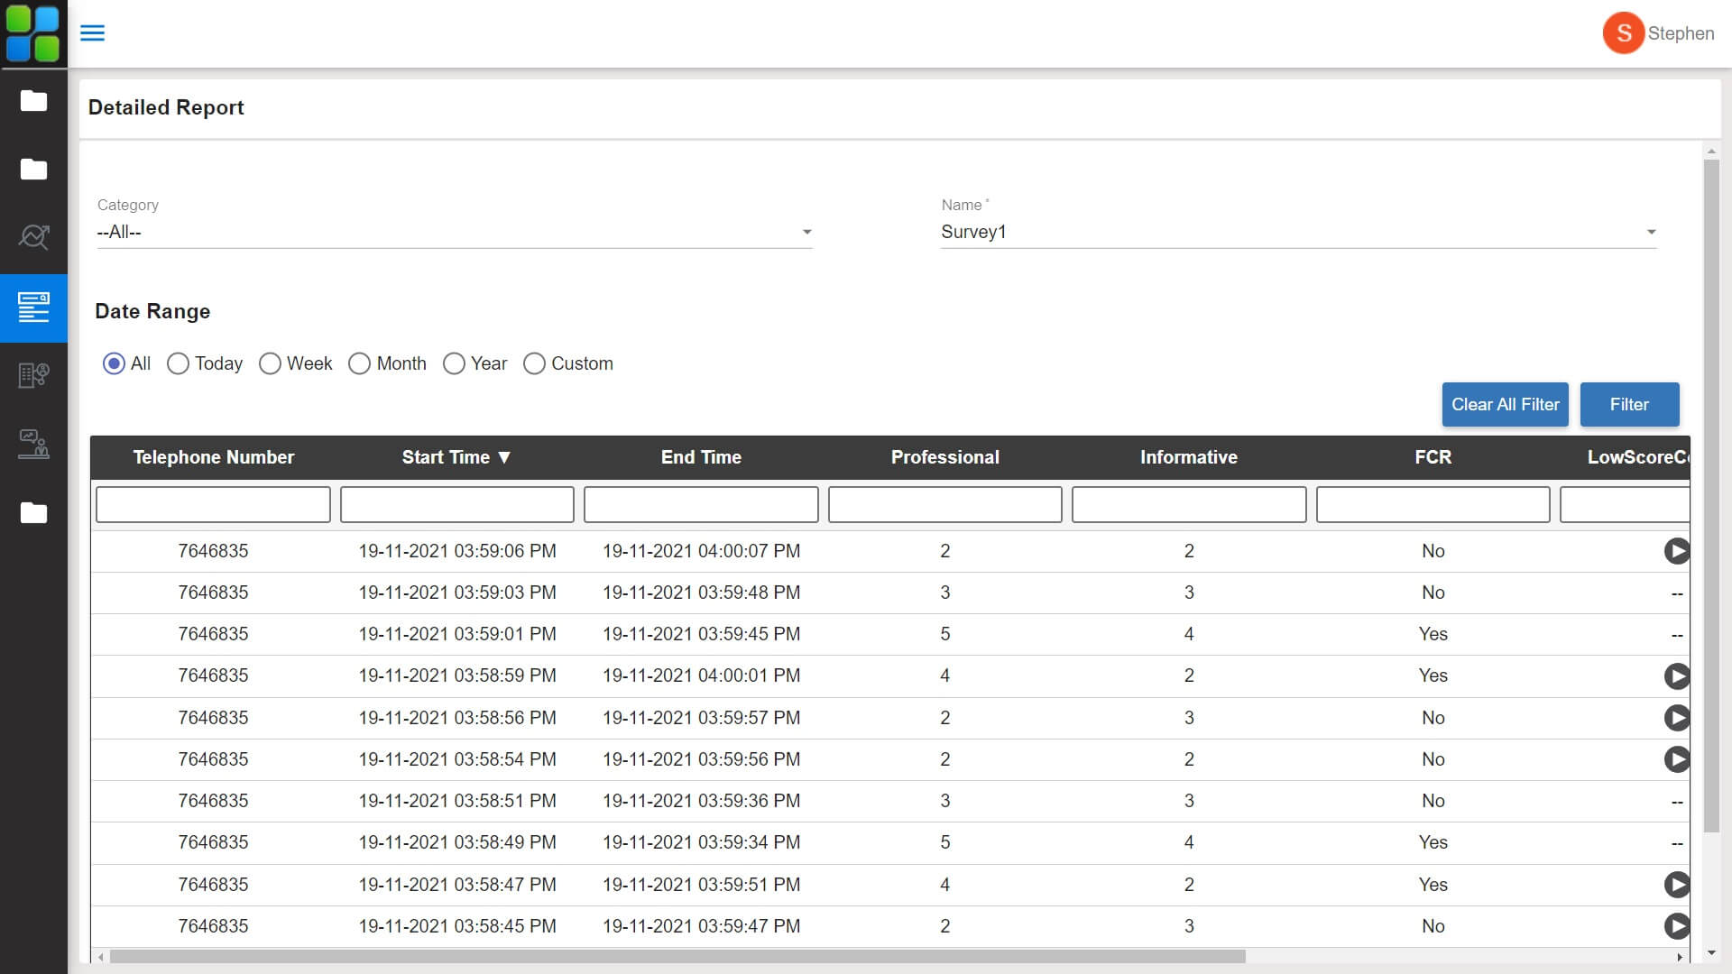Select the Custom date range option
The height and width of the screenshot is (974, 1732).
534,363
